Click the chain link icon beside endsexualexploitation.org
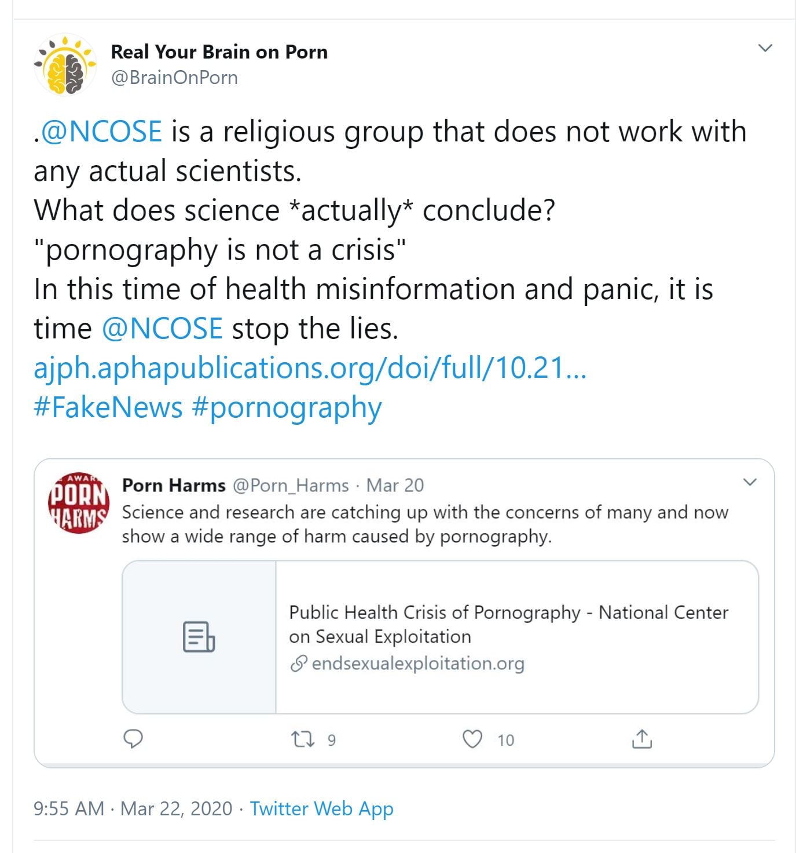The height and width of the screenshot is (853, 803). (x=298, y=664)
